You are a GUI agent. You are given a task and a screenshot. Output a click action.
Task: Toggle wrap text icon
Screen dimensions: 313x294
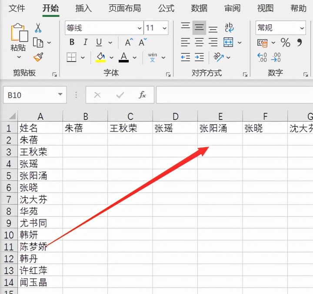click(x=229, y=27)
